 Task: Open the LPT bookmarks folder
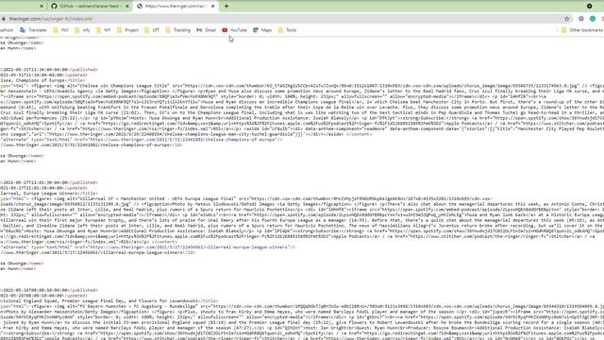point(152,30)
